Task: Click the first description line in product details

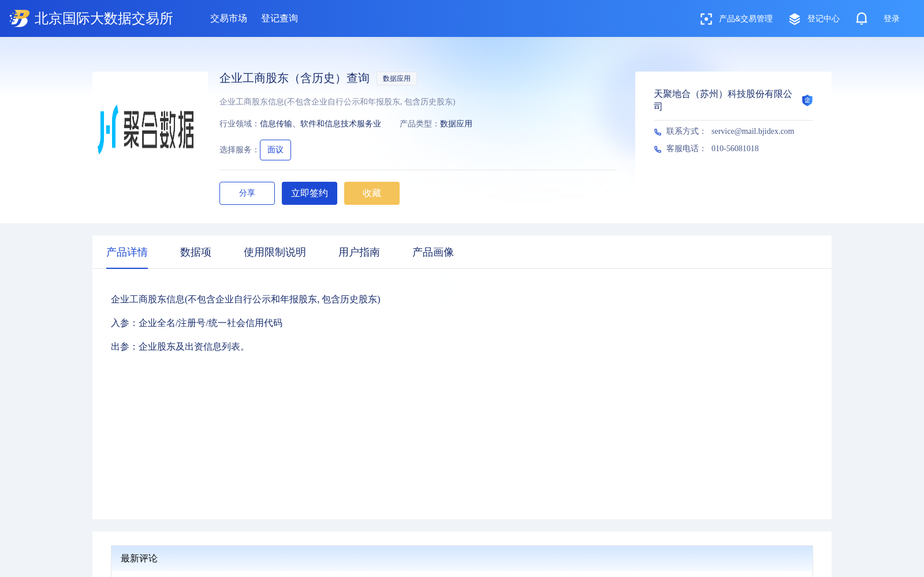Action: (x=245, y=299)
